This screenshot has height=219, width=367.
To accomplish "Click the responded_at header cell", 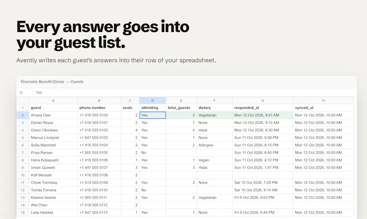I will coord(263,108).
